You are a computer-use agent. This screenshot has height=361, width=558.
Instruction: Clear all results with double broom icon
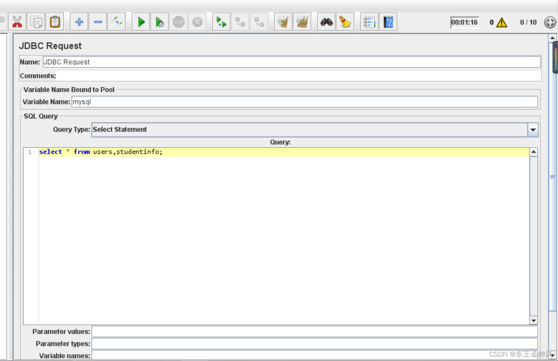click(302, 22)
